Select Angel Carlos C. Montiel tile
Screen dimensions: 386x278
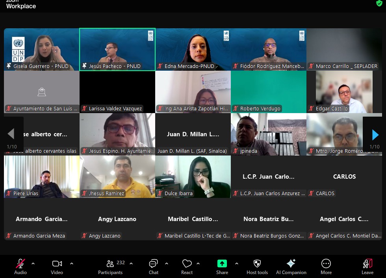point(344,219)
